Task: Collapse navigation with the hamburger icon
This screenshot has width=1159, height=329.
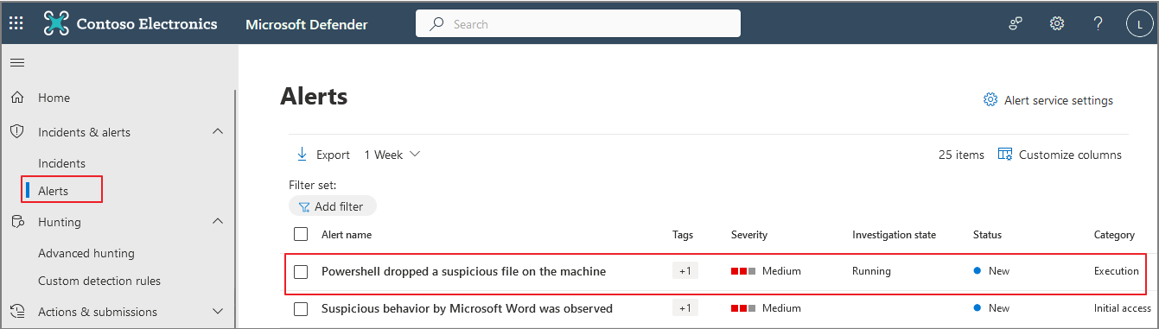Action: [x=16, y=62]
